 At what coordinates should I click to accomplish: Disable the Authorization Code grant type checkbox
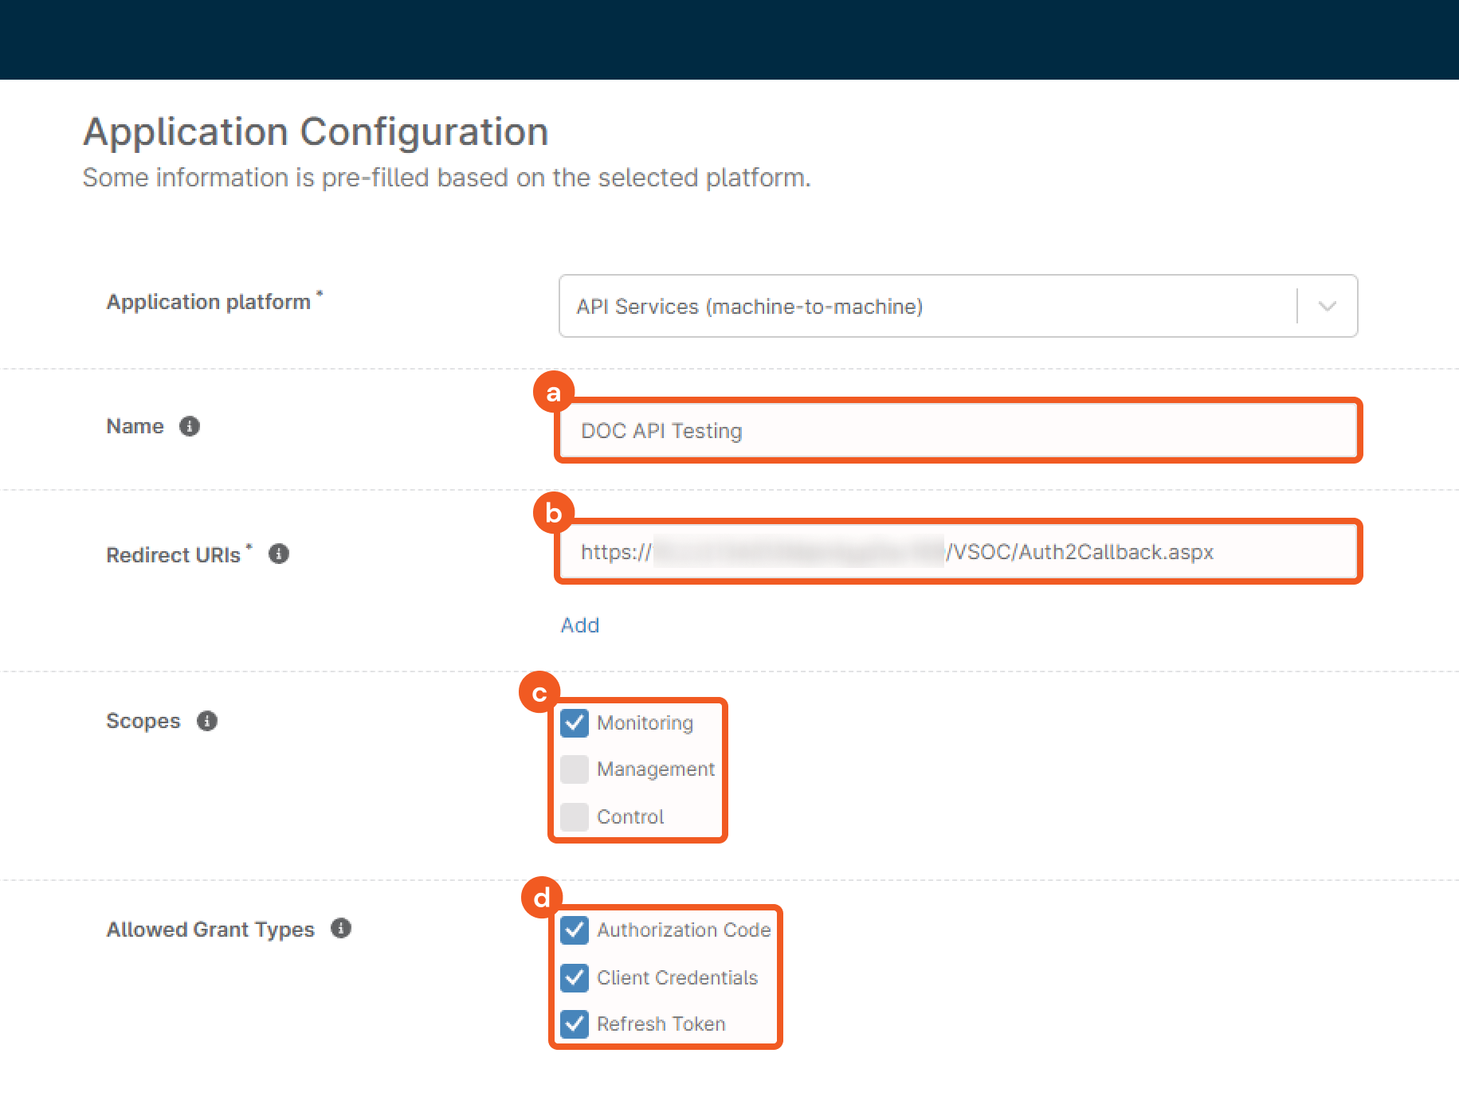[575, 930]
